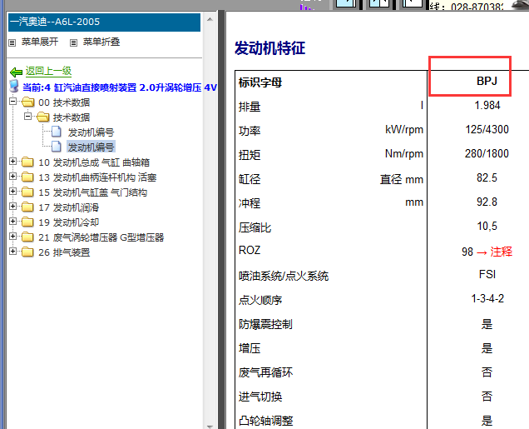Click the displacement value 1.984
Viewport: 529px width, 429px height.
tap(487, 106)
